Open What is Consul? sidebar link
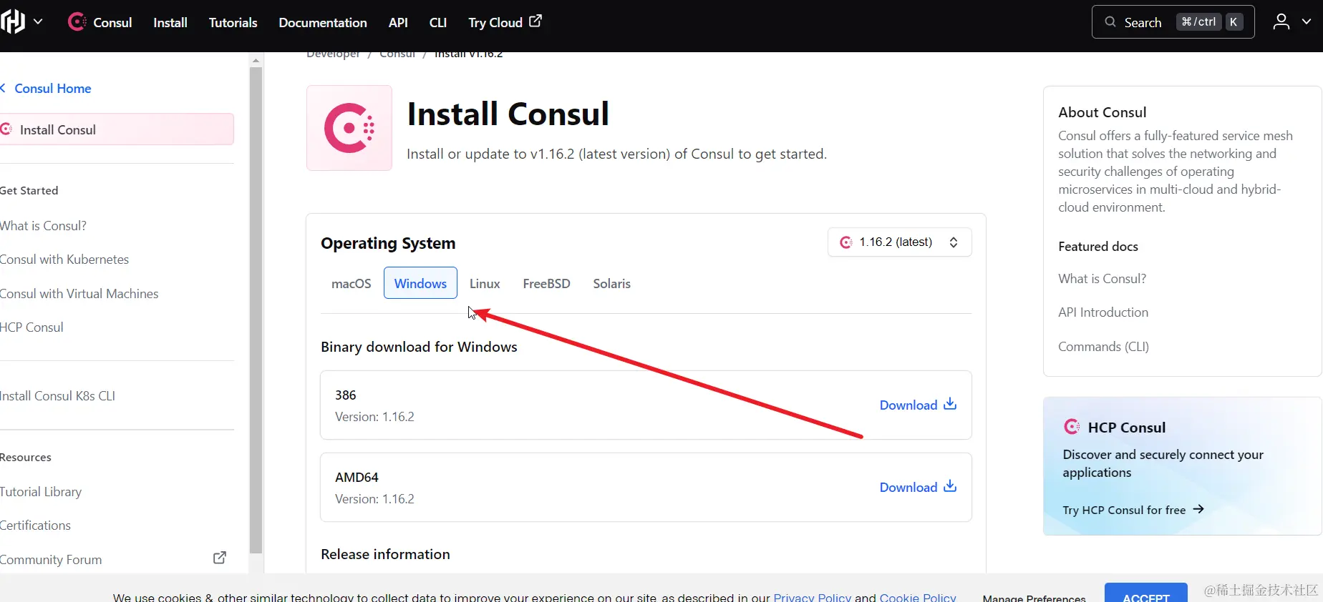The image size is (1323, 602). [x=43, y=226]
